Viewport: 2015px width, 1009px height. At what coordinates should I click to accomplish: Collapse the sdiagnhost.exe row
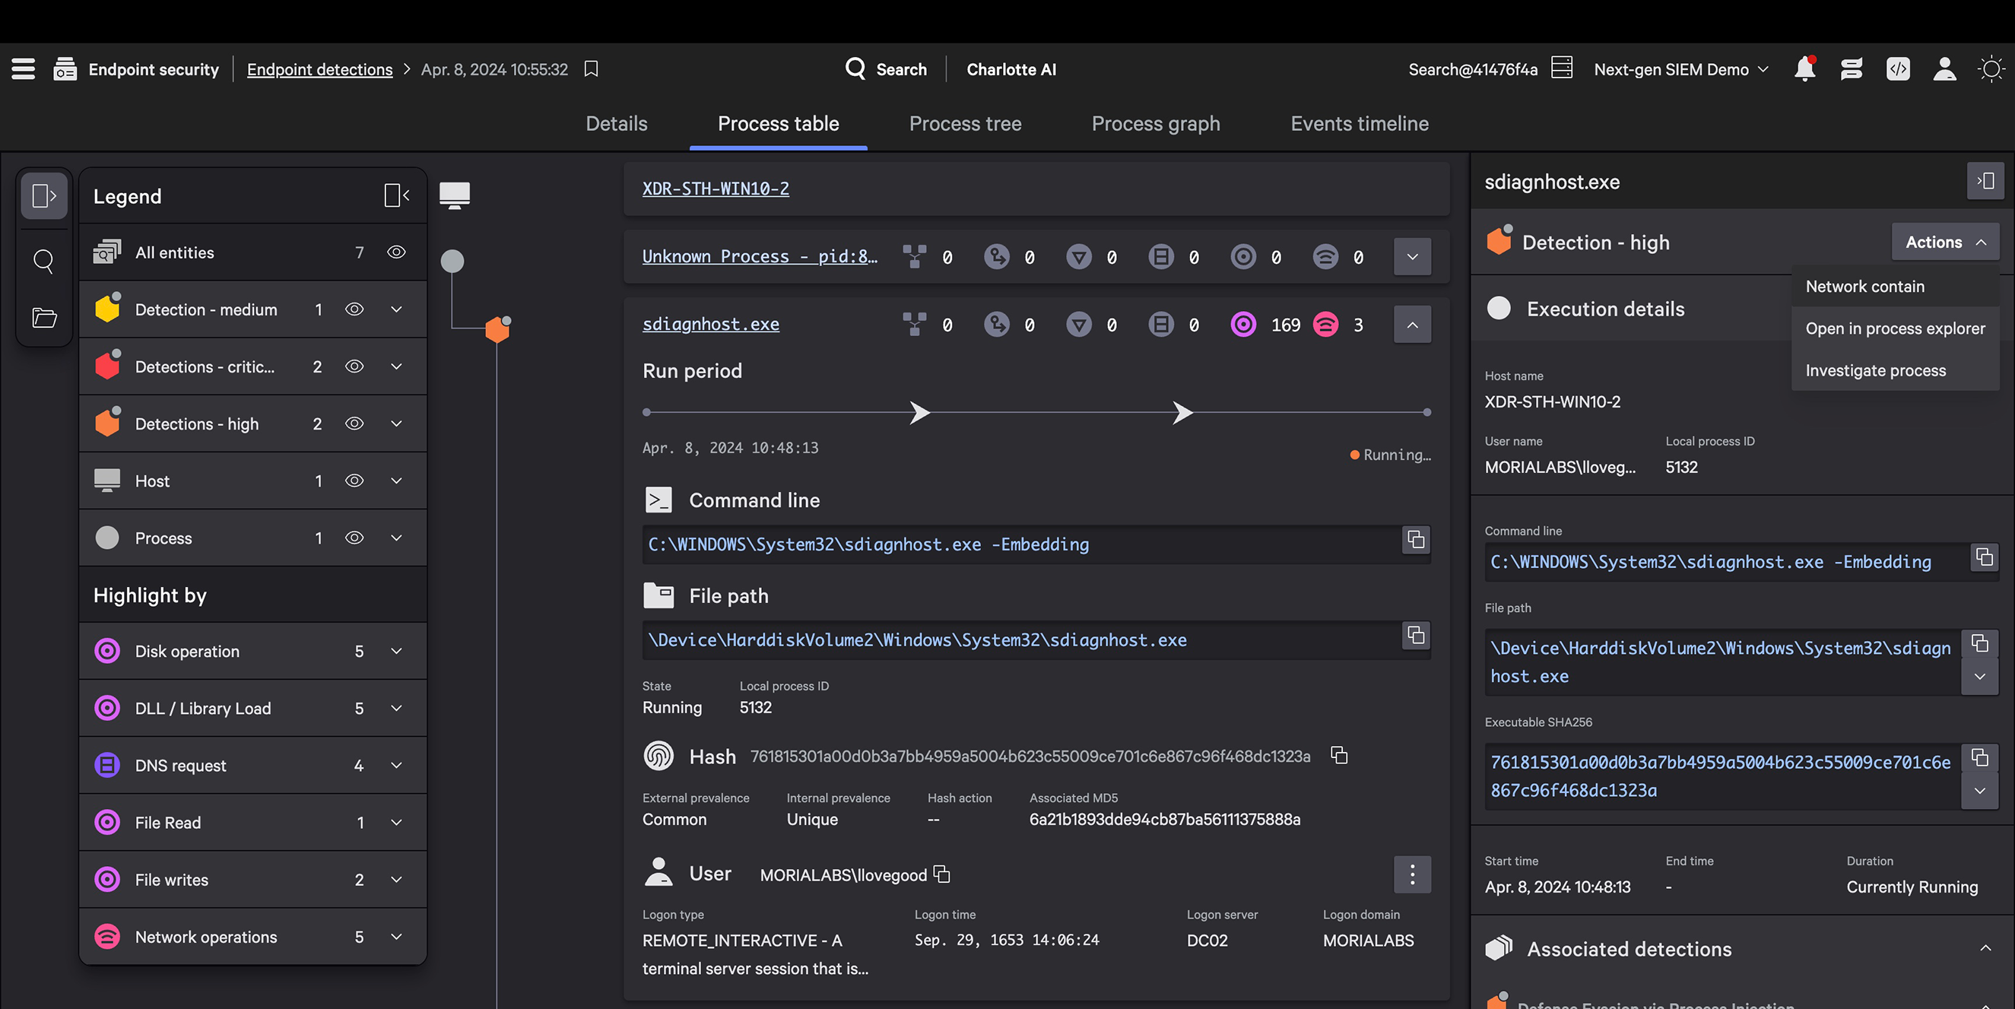tap(1411, 324)
